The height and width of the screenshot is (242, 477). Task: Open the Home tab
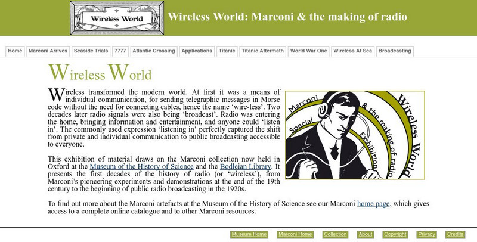pyautogui.click(x=15, y=51)
